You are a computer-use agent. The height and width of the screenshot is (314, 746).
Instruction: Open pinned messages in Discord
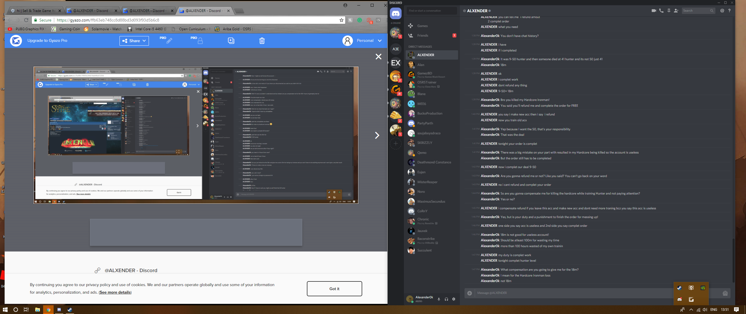pos(669,11)
